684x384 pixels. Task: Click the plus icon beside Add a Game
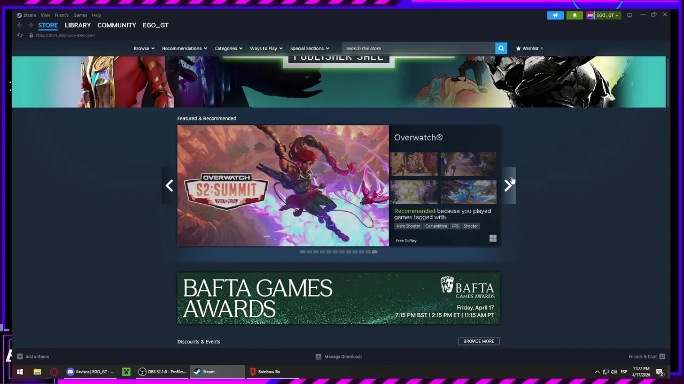coord(20,356)
